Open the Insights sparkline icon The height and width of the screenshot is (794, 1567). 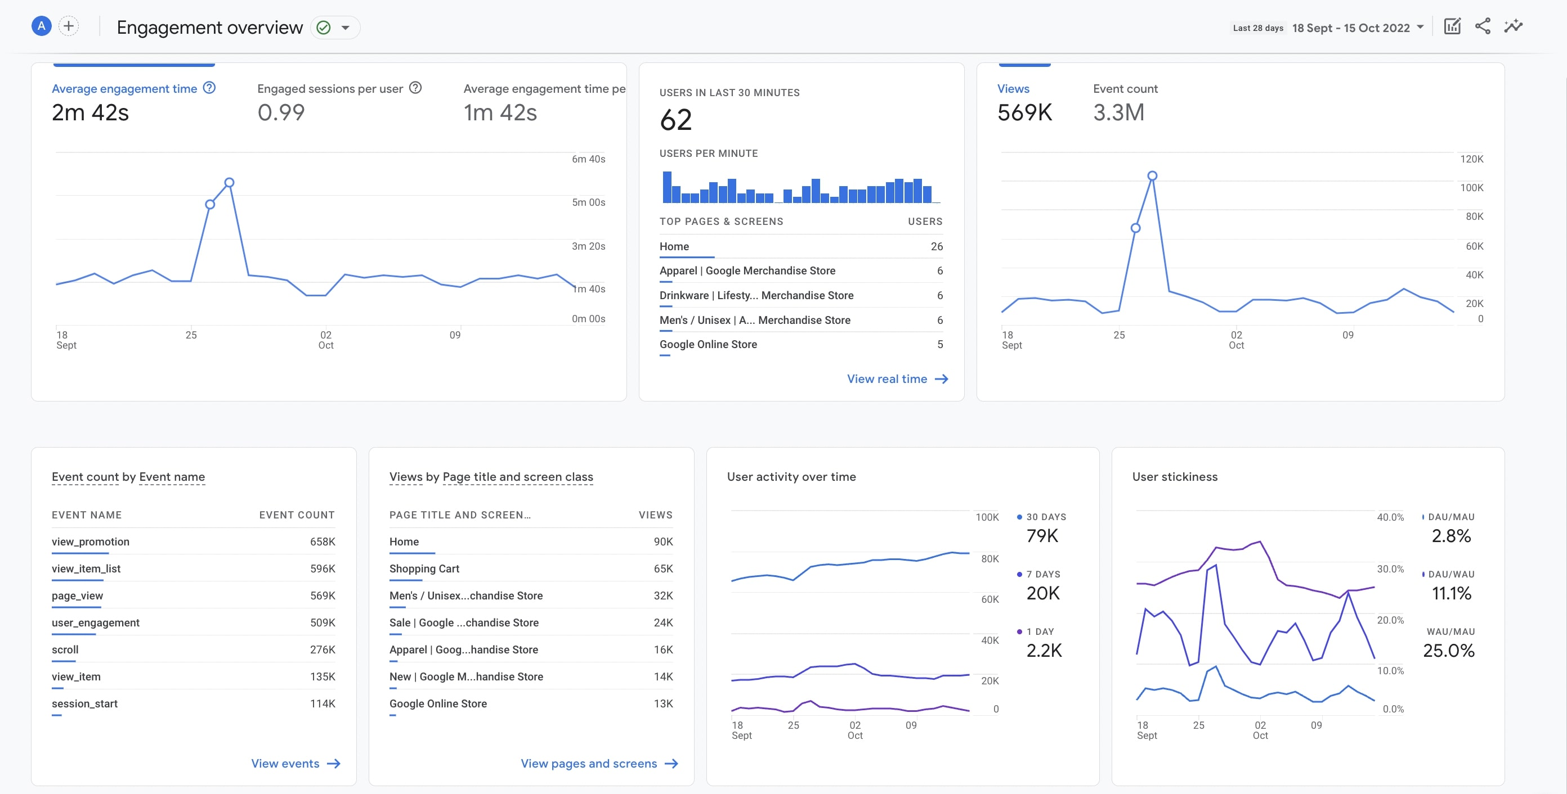(1513, 26)
